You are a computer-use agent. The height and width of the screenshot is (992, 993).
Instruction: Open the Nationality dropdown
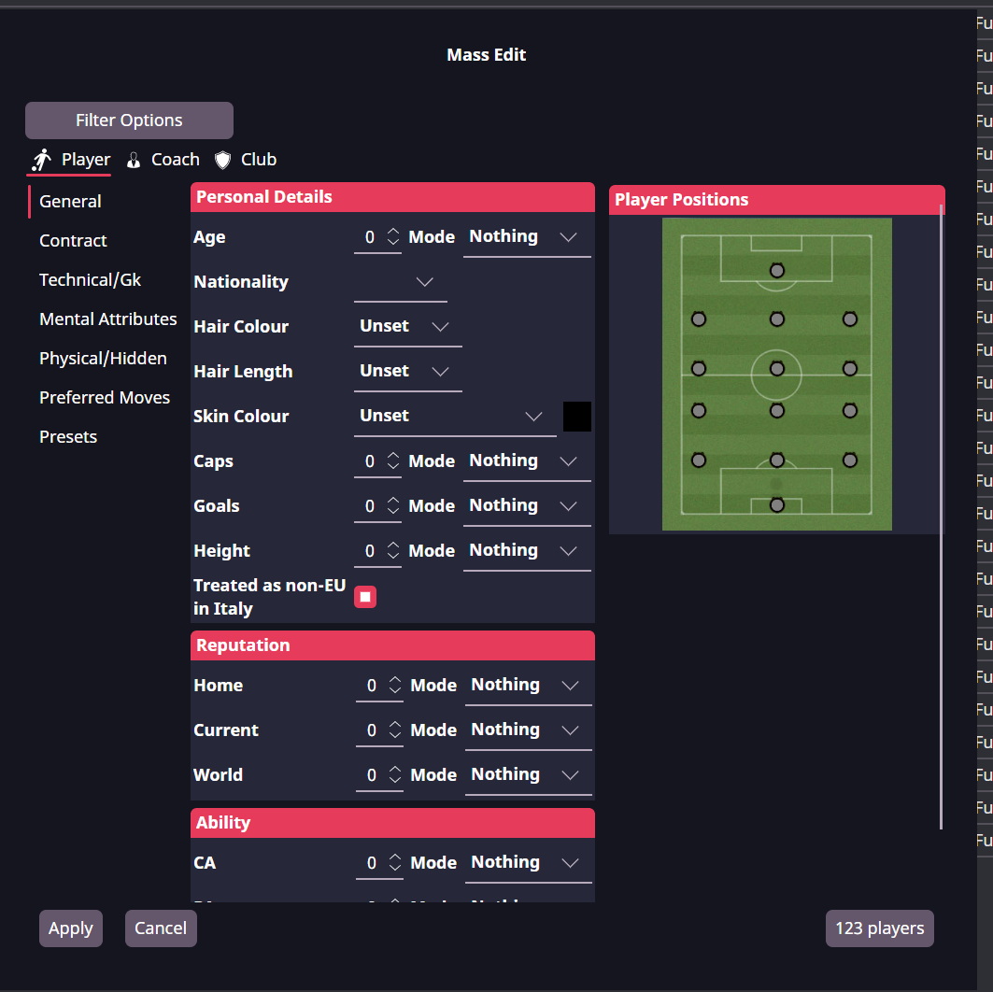(401, 282)
